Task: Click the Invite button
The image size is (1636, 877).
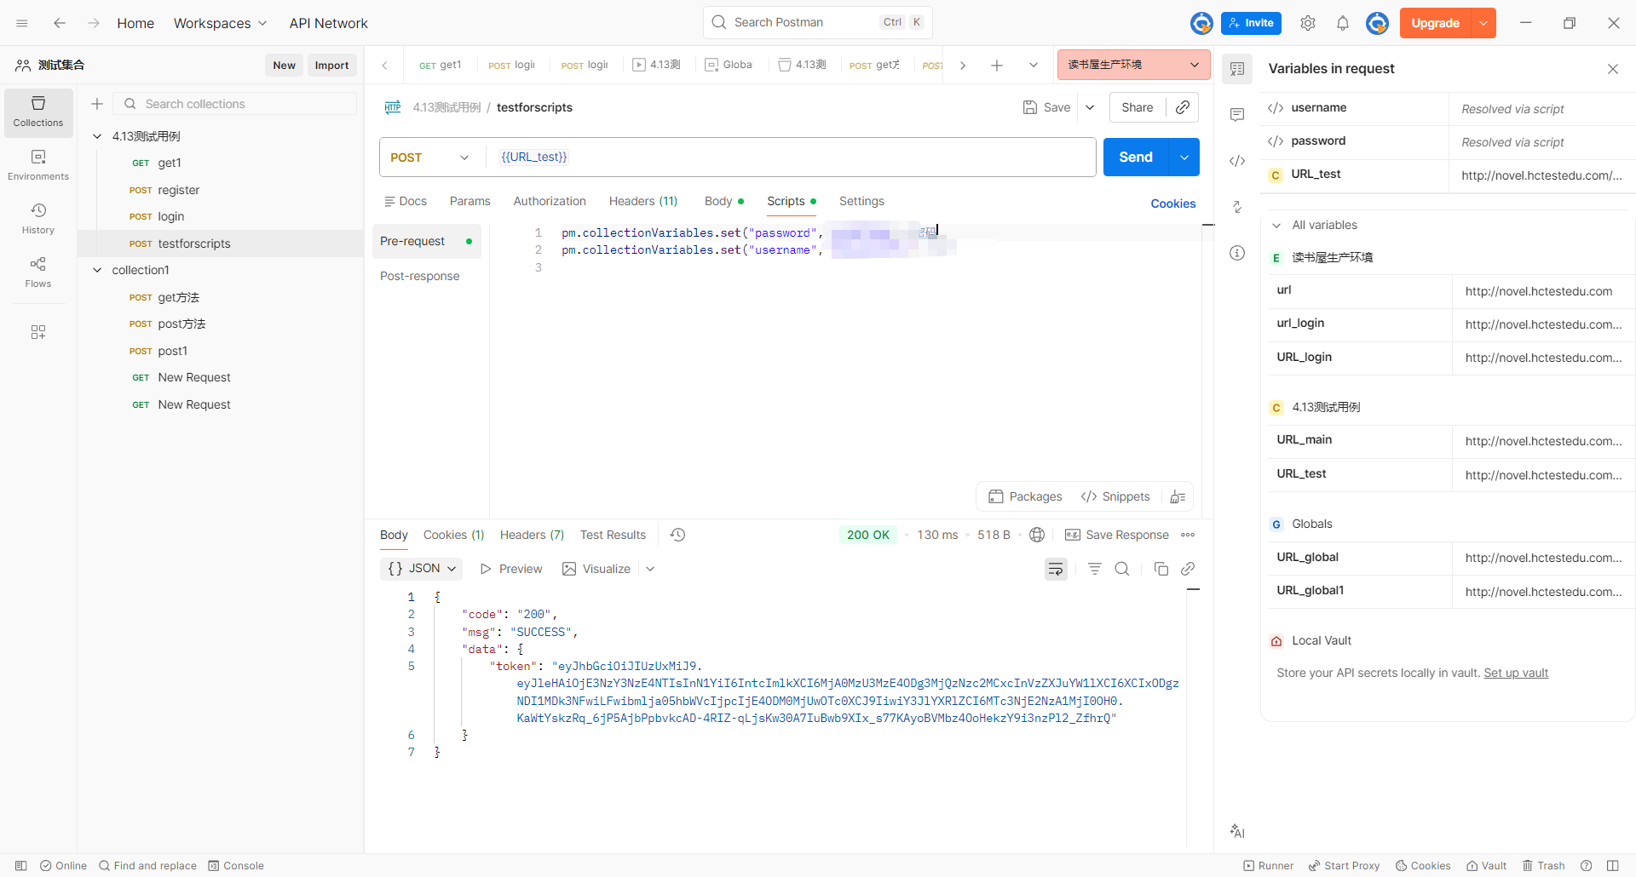Action: coord(1251,23)
